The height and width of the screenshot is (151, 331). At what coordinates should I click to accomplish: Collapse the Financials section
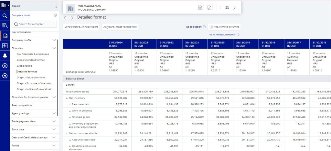point(54,48)
